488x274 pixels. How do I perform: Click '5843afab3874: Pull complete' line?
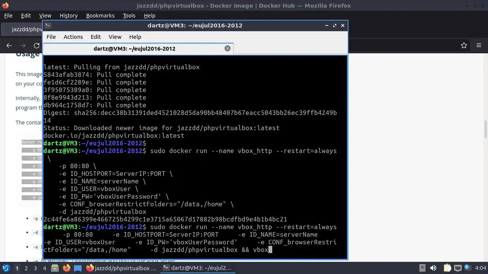pos(95,75)
